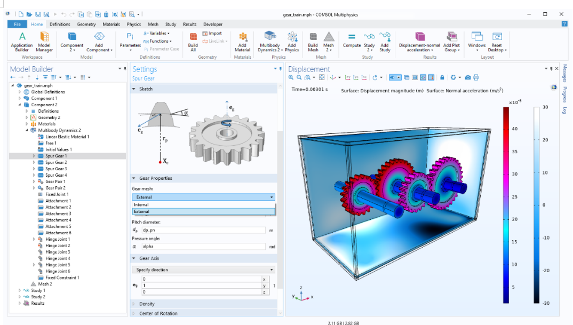Click the save icon in quick toolbar
This screenshot has width=573, height=325.
[x=38, y=14]
